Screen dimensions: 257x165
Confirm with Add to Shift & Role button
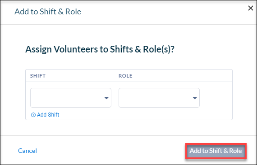216,151
